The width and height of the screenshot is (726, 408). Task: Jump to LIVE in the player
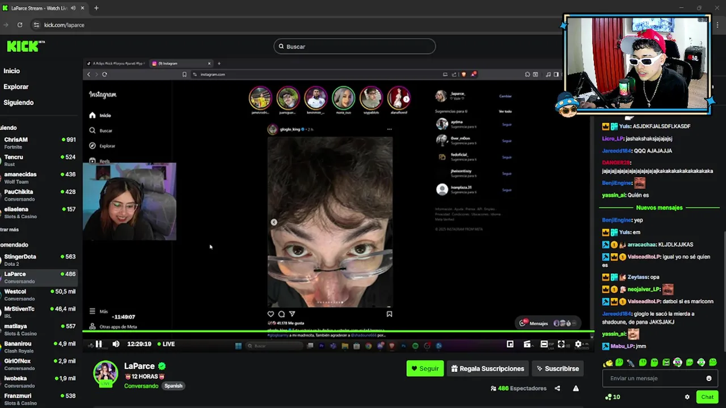click(166, 344)
